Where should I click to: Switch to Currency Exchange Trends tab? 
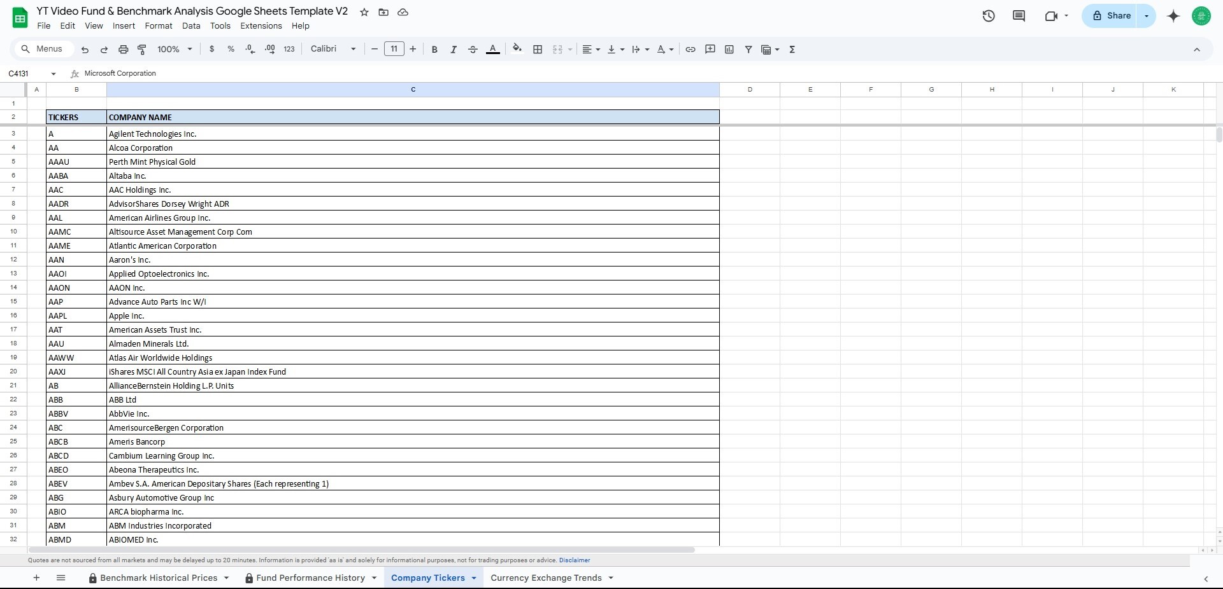pos(546,578)
